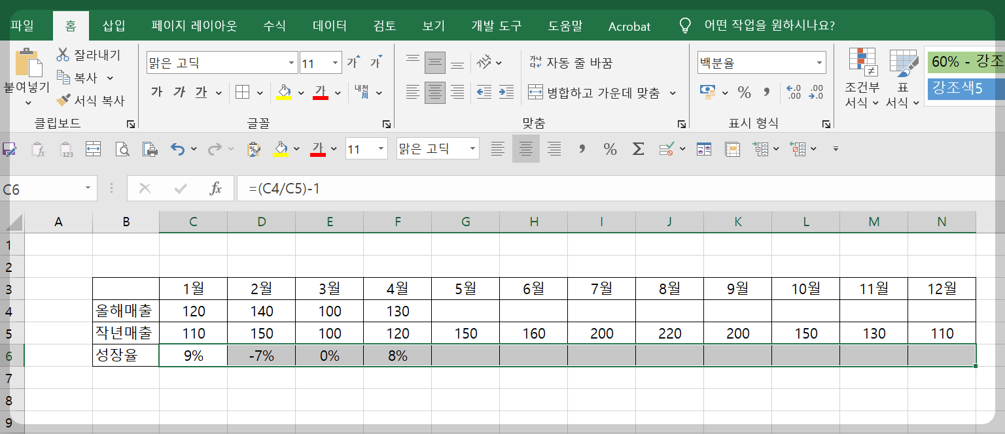Click the borders icon in the ribbon font group
The height and width of the screenshot is (434, 1005).
(243, 92)
